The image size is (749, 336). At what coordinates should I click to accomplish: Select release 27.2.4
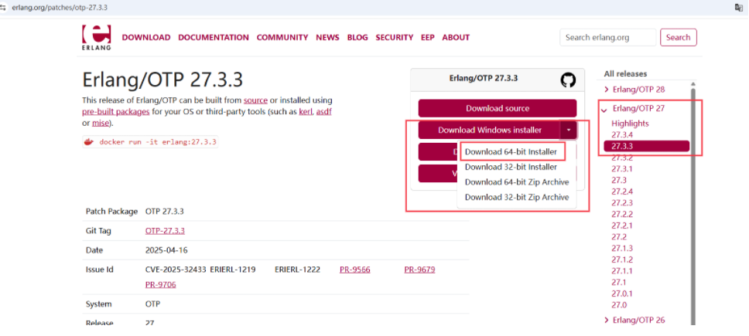[622, 192]
